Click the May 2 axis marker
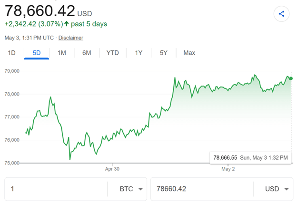 (x=228, y=169)
